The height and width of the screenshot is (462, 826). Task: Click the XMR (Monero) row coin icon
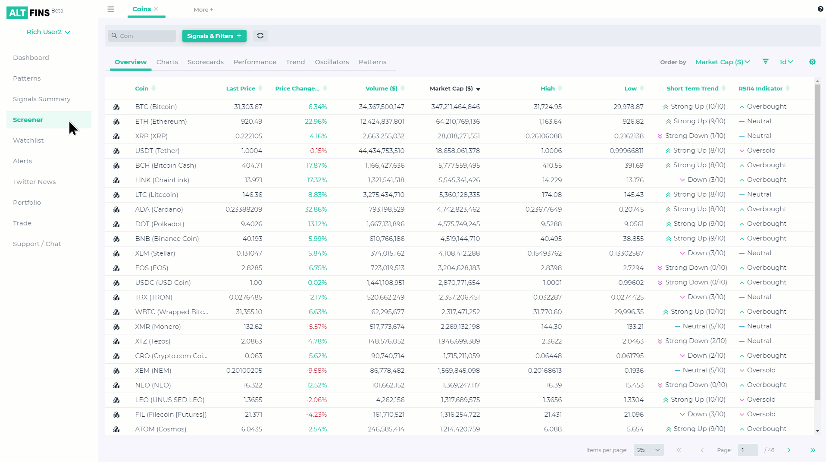coord(116,327)
